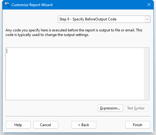The image size is (156, 135).
Task: Cancel the report wizard
Action: (46, 125)
